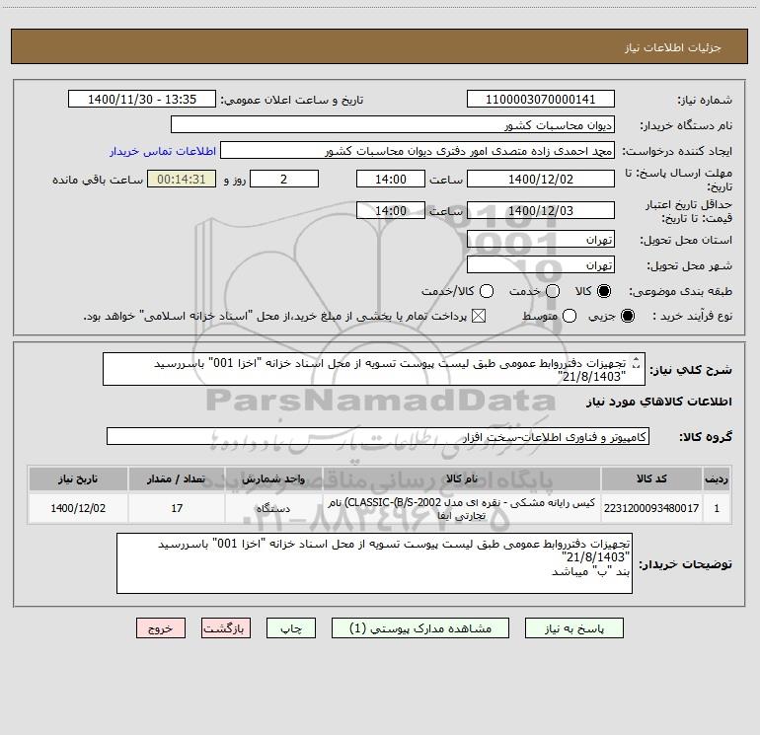Click product code 2231200093480017 cell
This screenshot has width=760, height=735.
(651, 508)
